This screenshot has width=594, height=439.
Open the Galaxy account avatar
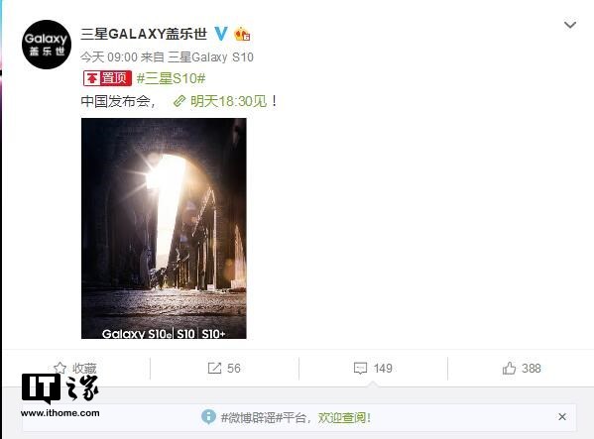47,45
